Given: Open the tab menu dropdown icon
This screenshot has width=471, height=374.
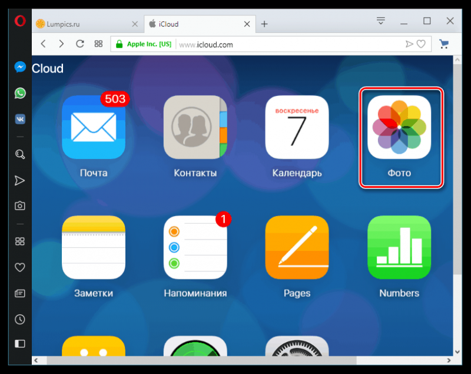Looking at the screenshot, I should point(380,21).
